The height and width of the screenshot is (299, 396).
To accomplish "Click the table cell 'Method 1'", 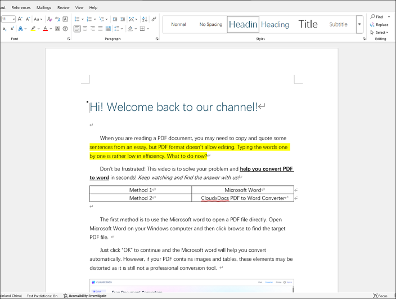I will 141,190.
